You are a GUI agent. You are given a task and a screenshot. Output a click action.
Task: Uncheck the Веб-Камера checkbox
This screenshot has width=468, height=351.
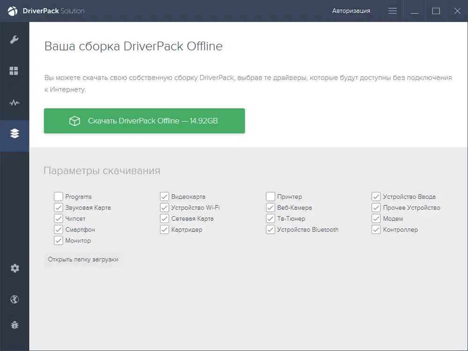pyautogui.click(x=271, y=208)
